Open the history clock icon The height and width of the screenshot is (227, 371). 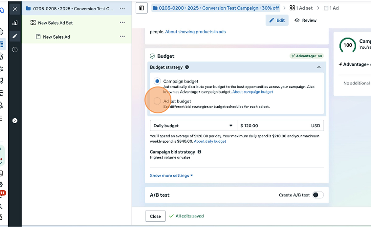(x=15, y=50)
